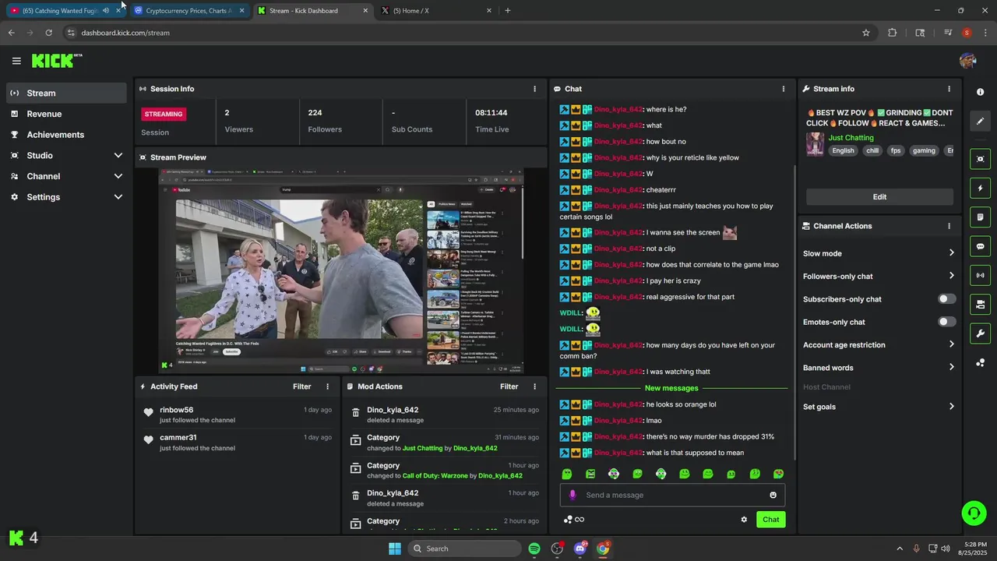
Task: Open chat settings gear icon
Action: (744, 520)
